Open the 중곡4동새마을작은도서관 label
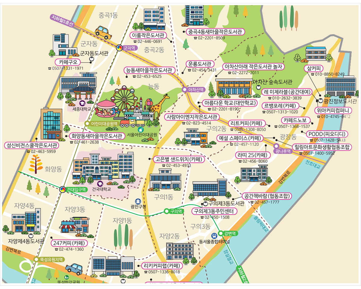This screenshot has height=289, width=361. (215, 32)
